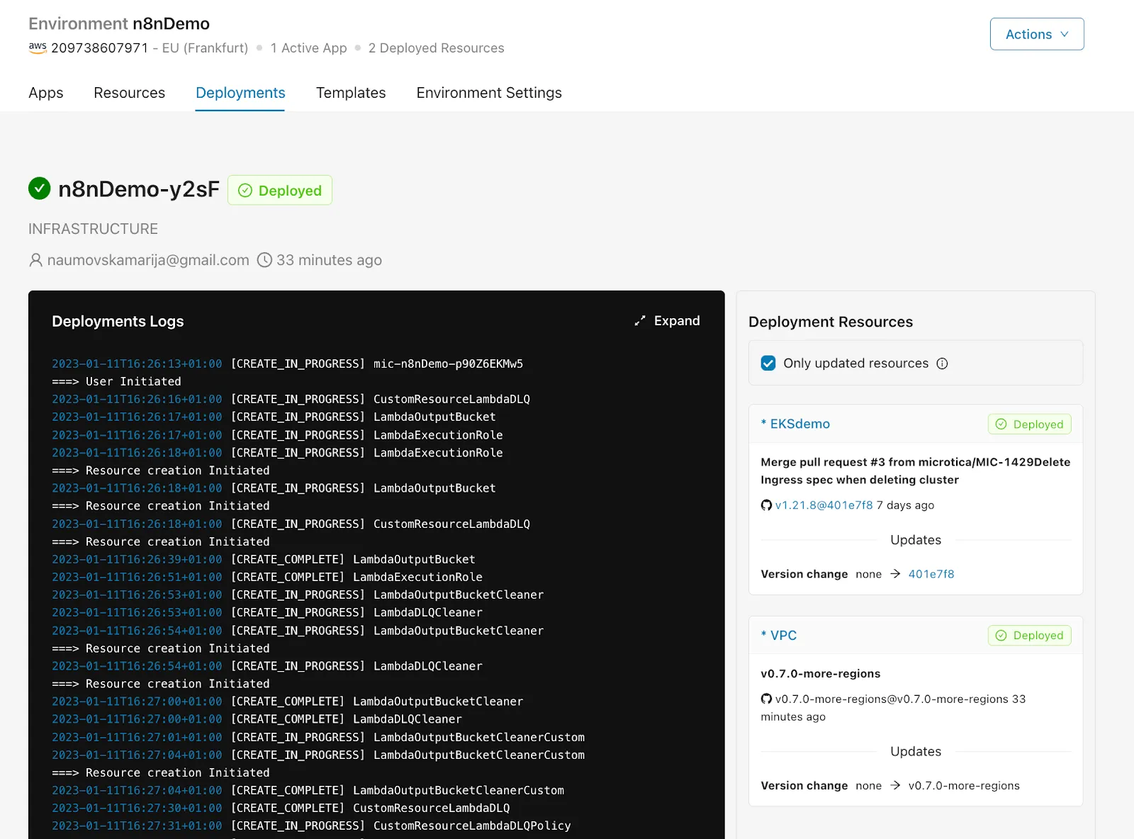Image resolution: width=1134 pixels, height=839 pixels.
Task: Click the clock icon near 33 minutes ago
Action: [264, 260]
